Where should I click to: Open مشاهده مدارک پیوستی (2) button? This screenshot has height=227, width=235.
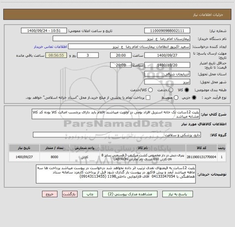pos(130,194)
